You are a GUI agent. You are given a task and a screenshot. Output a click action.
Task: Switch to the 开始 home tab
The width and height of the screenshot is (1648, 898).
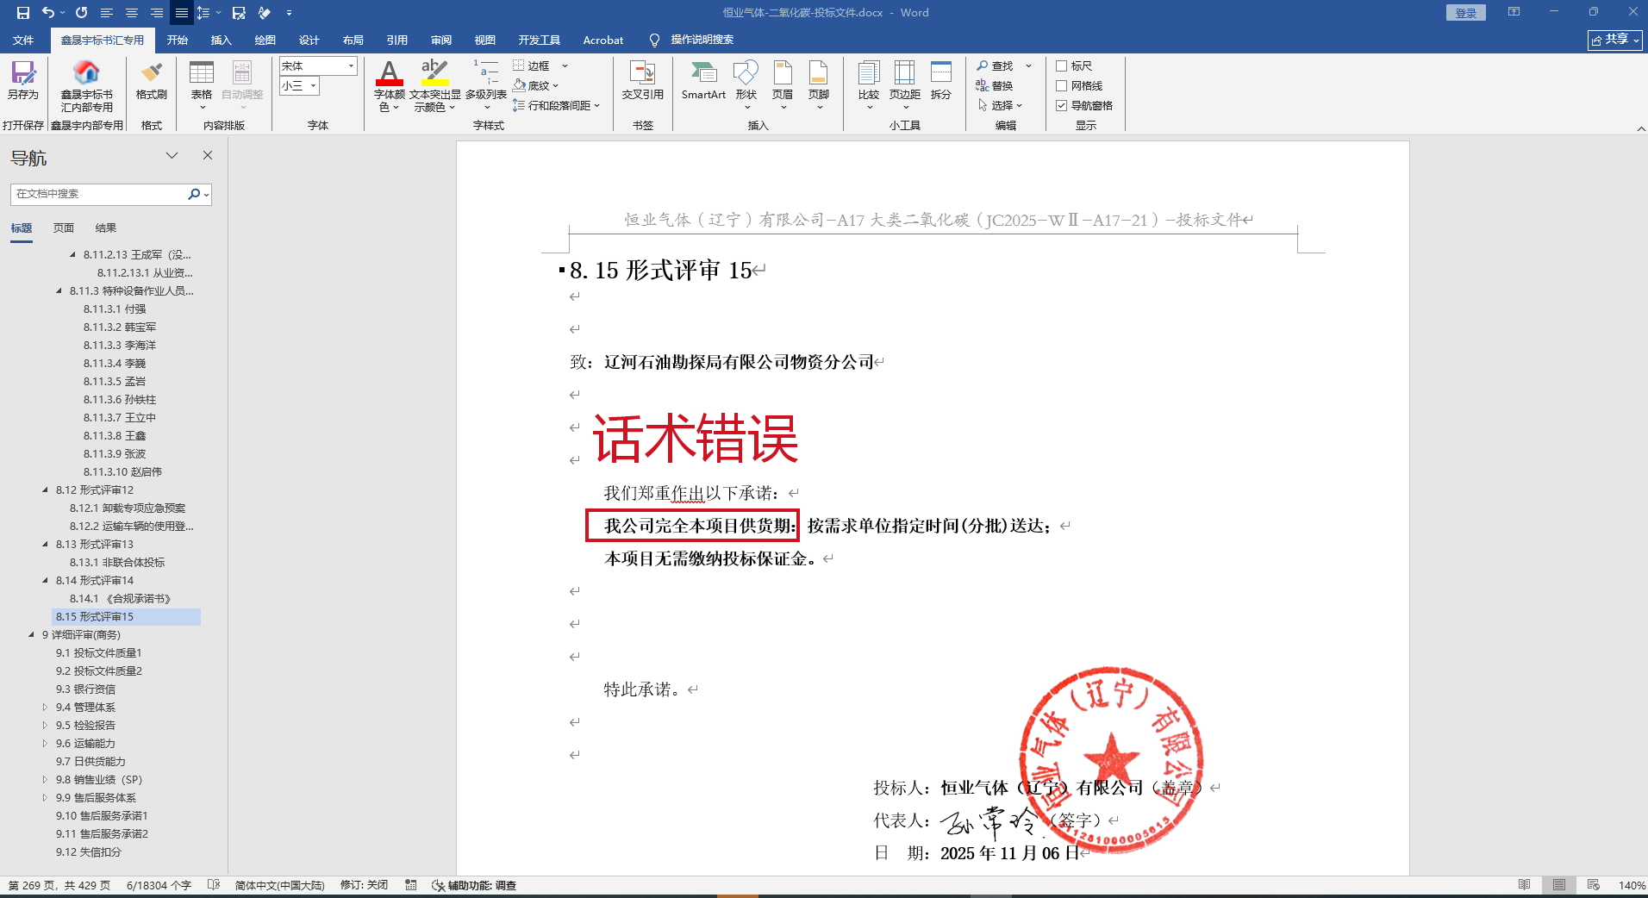(178, 40)
